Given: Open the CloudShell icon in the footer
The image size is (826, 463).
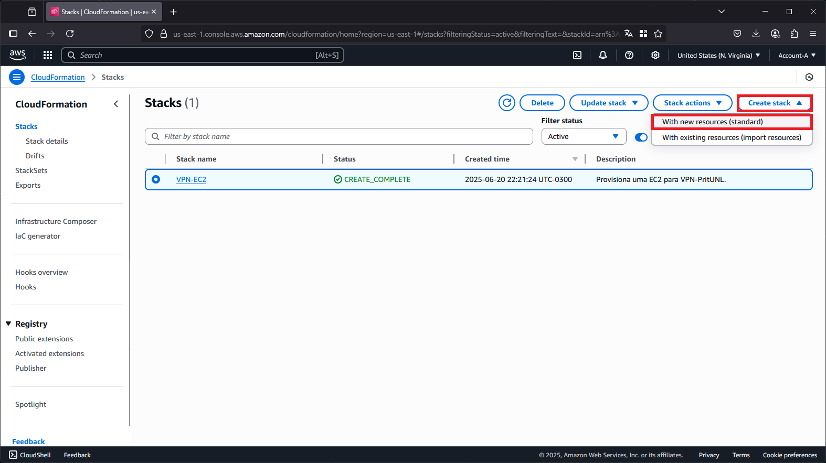Looking at the screenshot, I should point(13,455).
